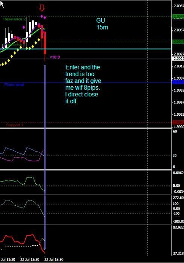Viewport: 184px width, 263px height.
Task: Select the cyan horizontal line on the price chart
Action: [85, 49]
